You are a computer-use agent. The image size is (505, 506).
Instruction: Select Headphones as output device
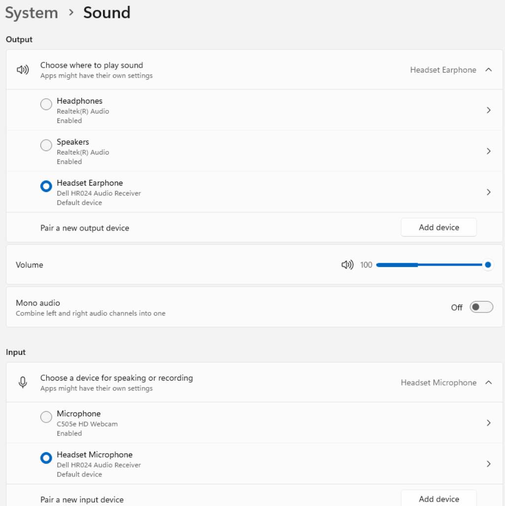[x=46, y=104]
